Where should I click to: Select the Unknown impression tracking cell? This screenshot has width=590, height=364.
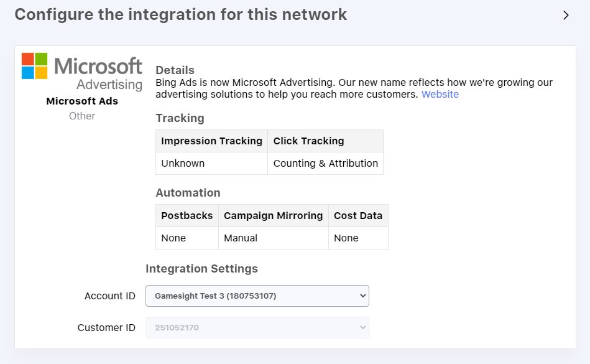pos(183,164)
